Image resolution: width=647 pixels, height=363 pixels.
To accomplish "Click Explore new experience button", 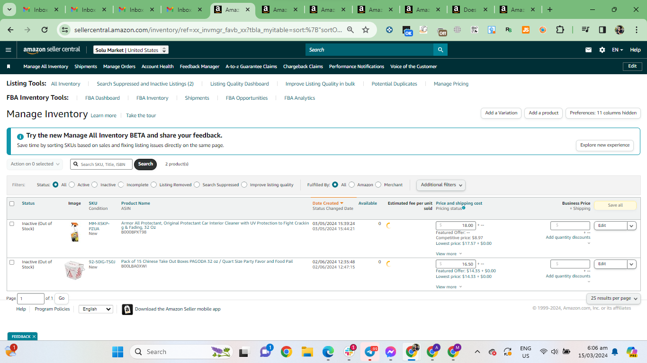I will (605, 145).
